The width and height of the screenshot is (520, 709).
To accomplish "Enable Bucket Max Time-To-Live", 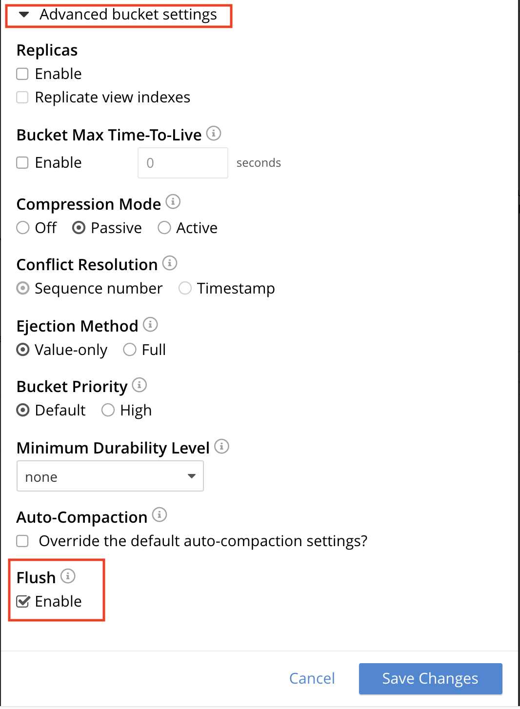I will click(x=22, y=162).
